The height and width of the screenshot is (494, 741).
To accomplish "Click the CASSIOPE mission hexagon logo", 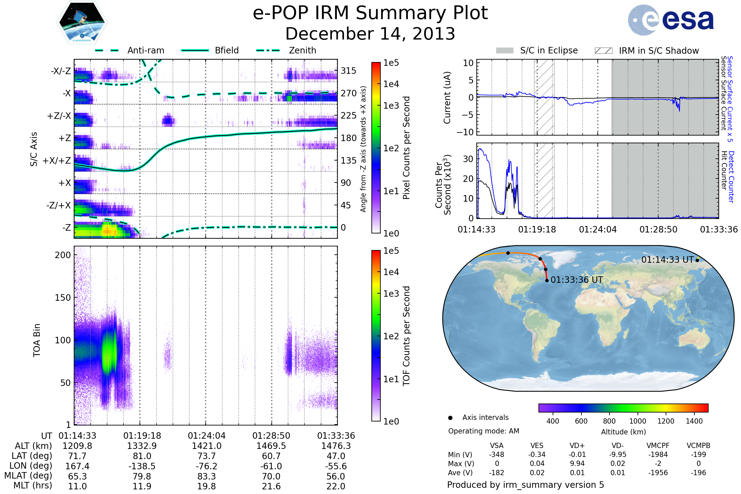I will coord(82,23).
